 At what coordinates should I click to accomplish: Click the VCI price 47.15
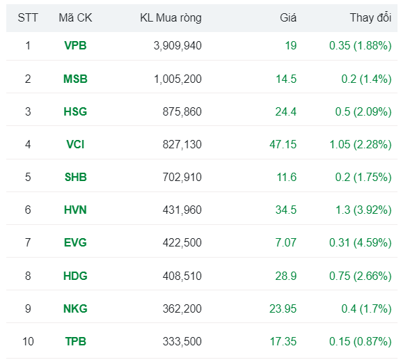tap(283, 144)
